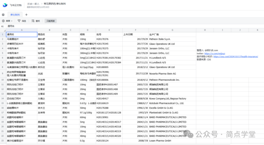Viewport: 264px width, 145px height.
Task: Click cell H20170345
Action: (109, 44)
